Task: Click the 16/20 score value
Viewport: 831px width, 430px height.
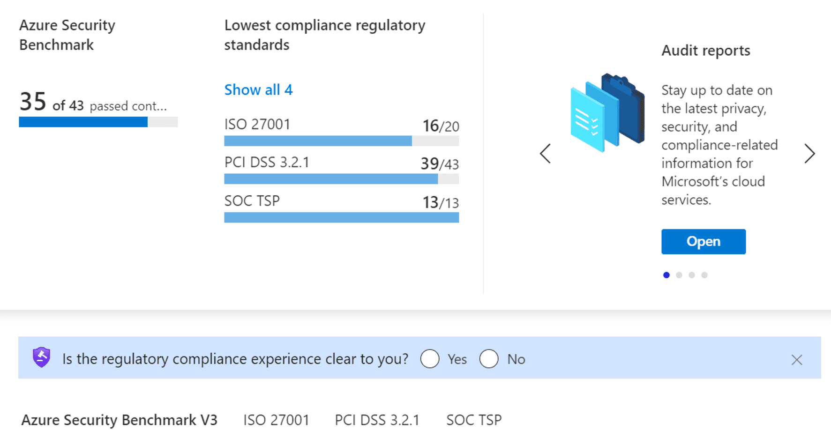Action: pos(441,126)
